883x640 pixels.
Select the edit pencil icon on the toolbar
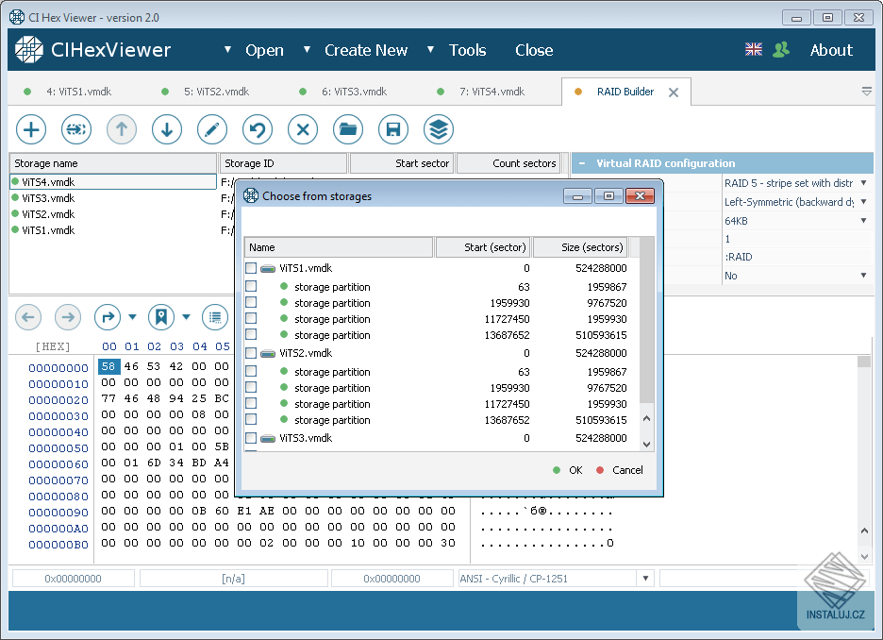coord(212,129)
